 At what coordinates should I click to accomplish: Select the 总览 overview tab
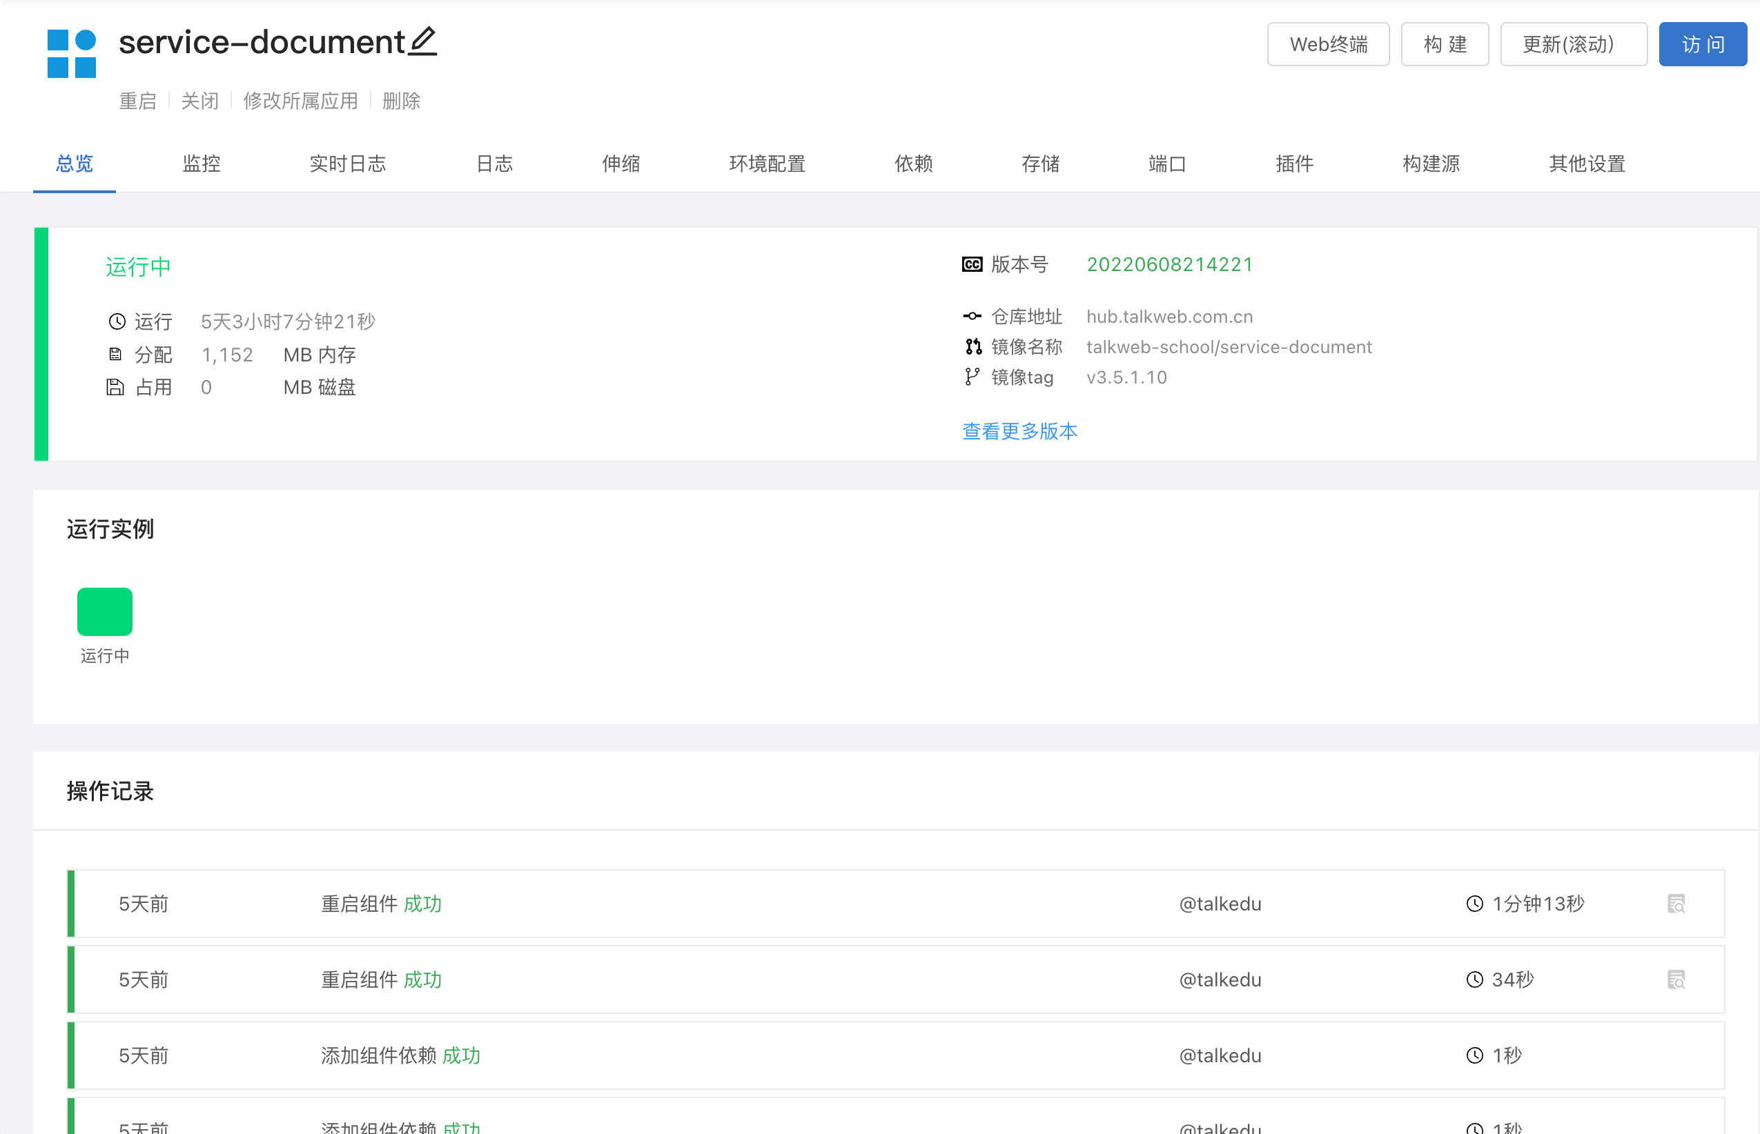[x=75, y=163]
